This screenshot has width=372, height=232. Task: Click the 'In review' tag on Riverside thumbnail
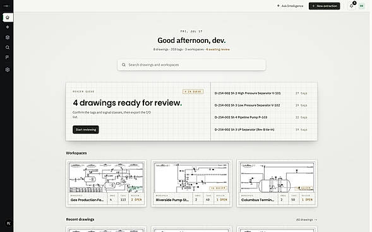pos(218,188)
